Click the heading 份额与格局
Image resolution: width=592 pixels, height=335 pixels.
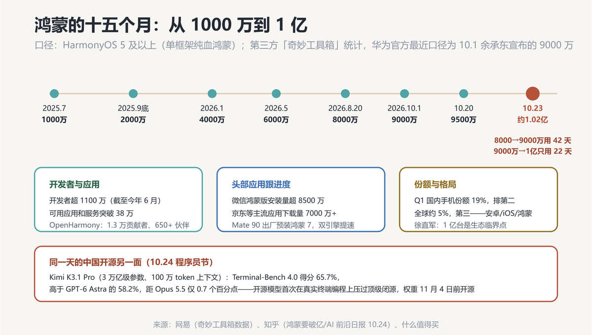[x=435, y=185]
